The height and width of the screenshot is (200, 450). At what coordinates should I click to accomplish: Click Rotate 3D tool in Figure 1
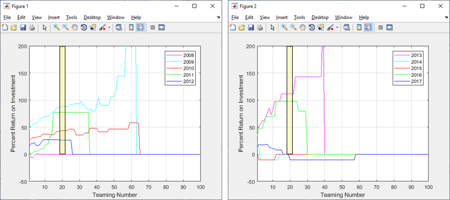[84, 27]
